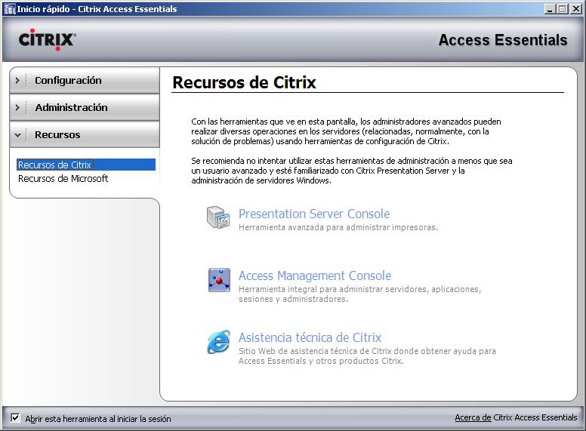Minimize the Inicio rápido window
This screenshot has height=431, width=586.
coord(550,9)
